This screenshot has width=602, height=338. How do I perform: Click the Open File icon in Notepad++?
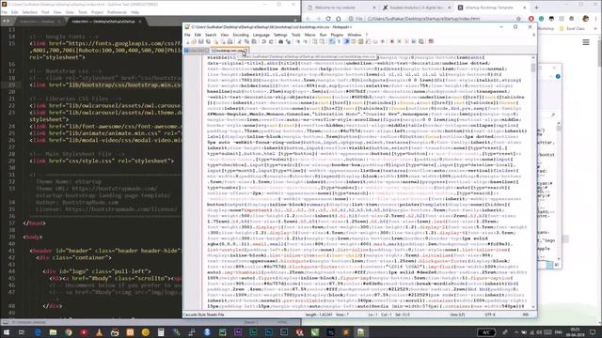pyautogui.click(x=194, y=41)
